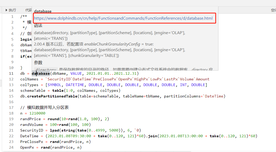Image resolution: width=276 pixels, height=152 pixels.
Task: Click the 语法 heading in the tooltip
Action: click(38, 26)
